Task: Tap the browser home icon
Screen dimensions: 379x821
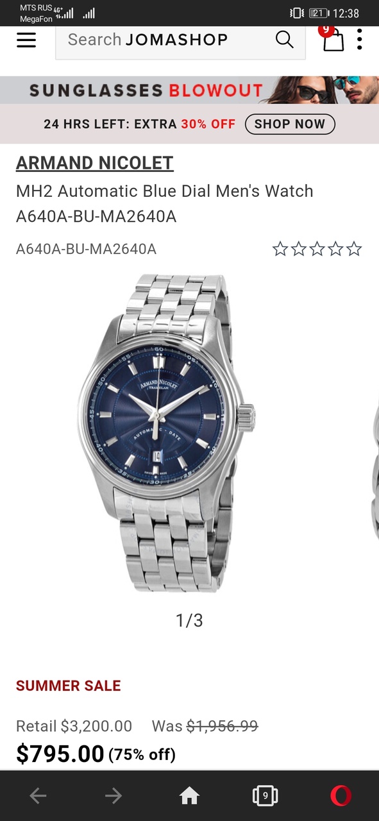Action: (x=189, y=796)
